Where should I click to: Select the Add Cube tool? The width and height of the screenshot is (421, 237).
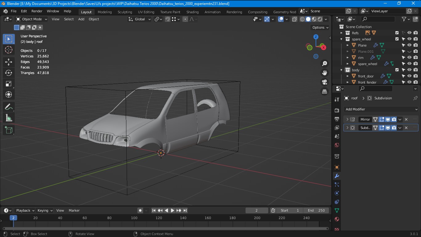[9, 130]
